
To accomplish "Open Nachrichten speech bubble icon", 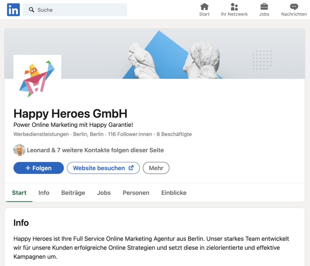I will (x=294, y=7).
